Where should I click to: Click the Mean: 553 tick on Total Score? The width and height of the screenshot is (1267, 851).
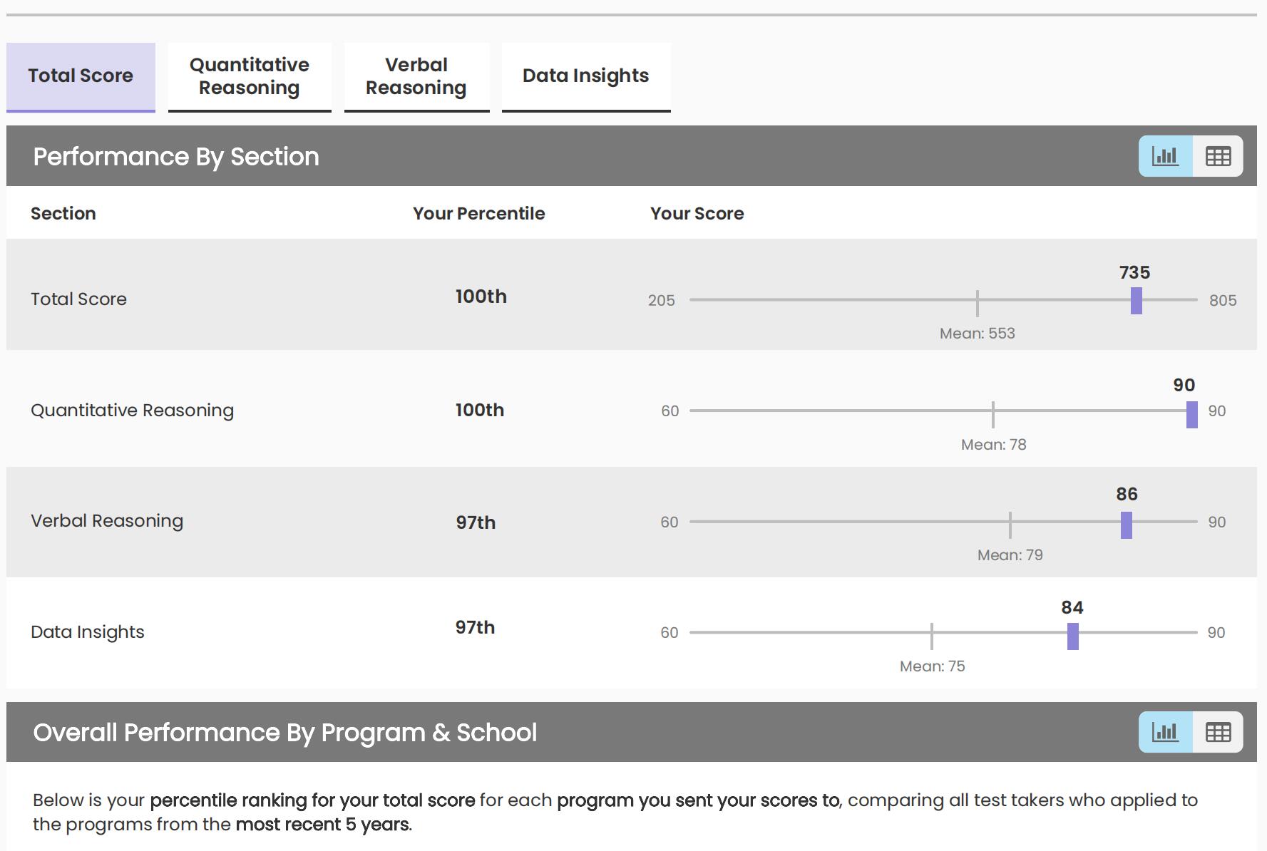point(978,303)
